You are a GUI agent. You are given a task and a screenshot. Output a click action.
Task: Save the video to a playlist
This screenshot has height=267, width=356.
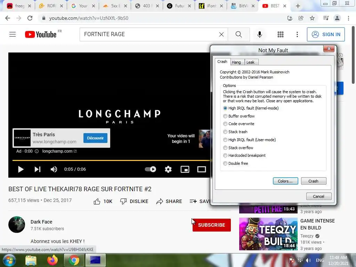[200, 201]
